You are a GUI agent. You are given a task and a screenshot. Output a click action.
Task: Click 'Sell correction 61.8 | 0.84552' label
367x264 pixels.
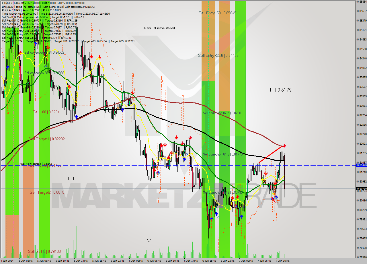click(44, 53)
